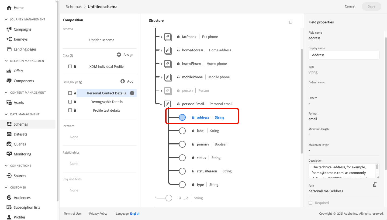Image resolution: width=387 pixels, height=220 pixels.
Task: Collapse the Journey Management section
Action: click(x=6, y=19)
